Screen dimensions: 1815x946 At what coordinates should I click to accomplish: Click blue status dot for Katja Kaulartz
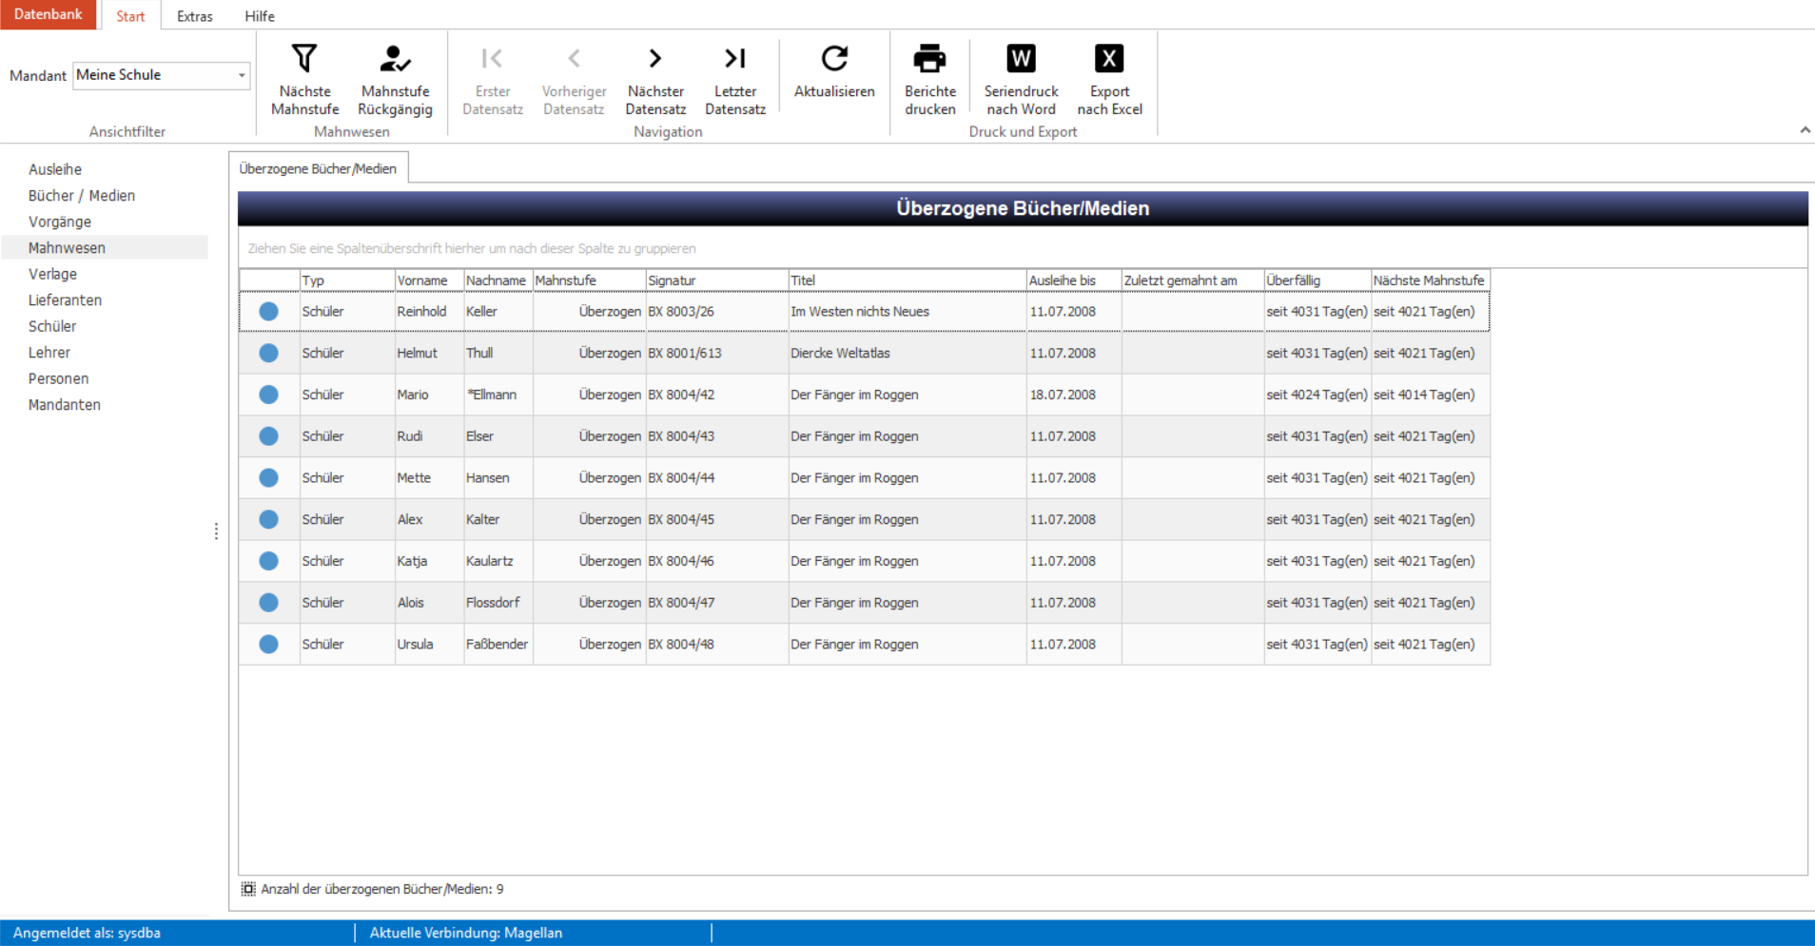click(268, 561)
